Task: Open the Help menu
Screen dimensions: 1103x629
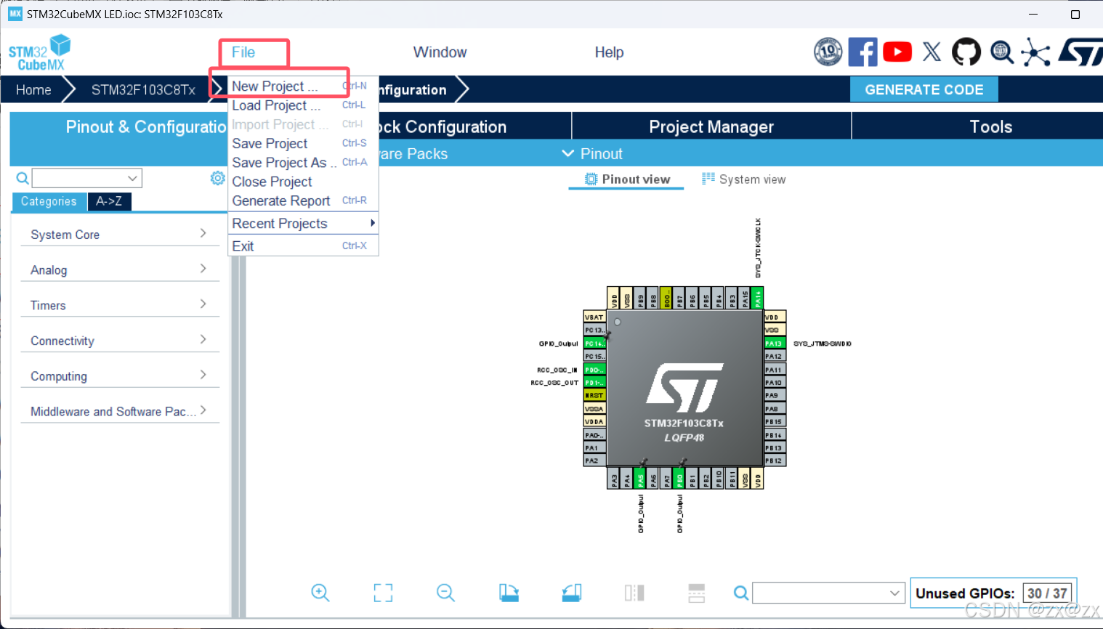Action: [x=609, y=52]
